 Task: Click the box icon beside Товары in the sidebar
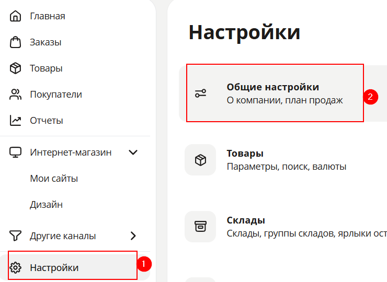(15, 68)
